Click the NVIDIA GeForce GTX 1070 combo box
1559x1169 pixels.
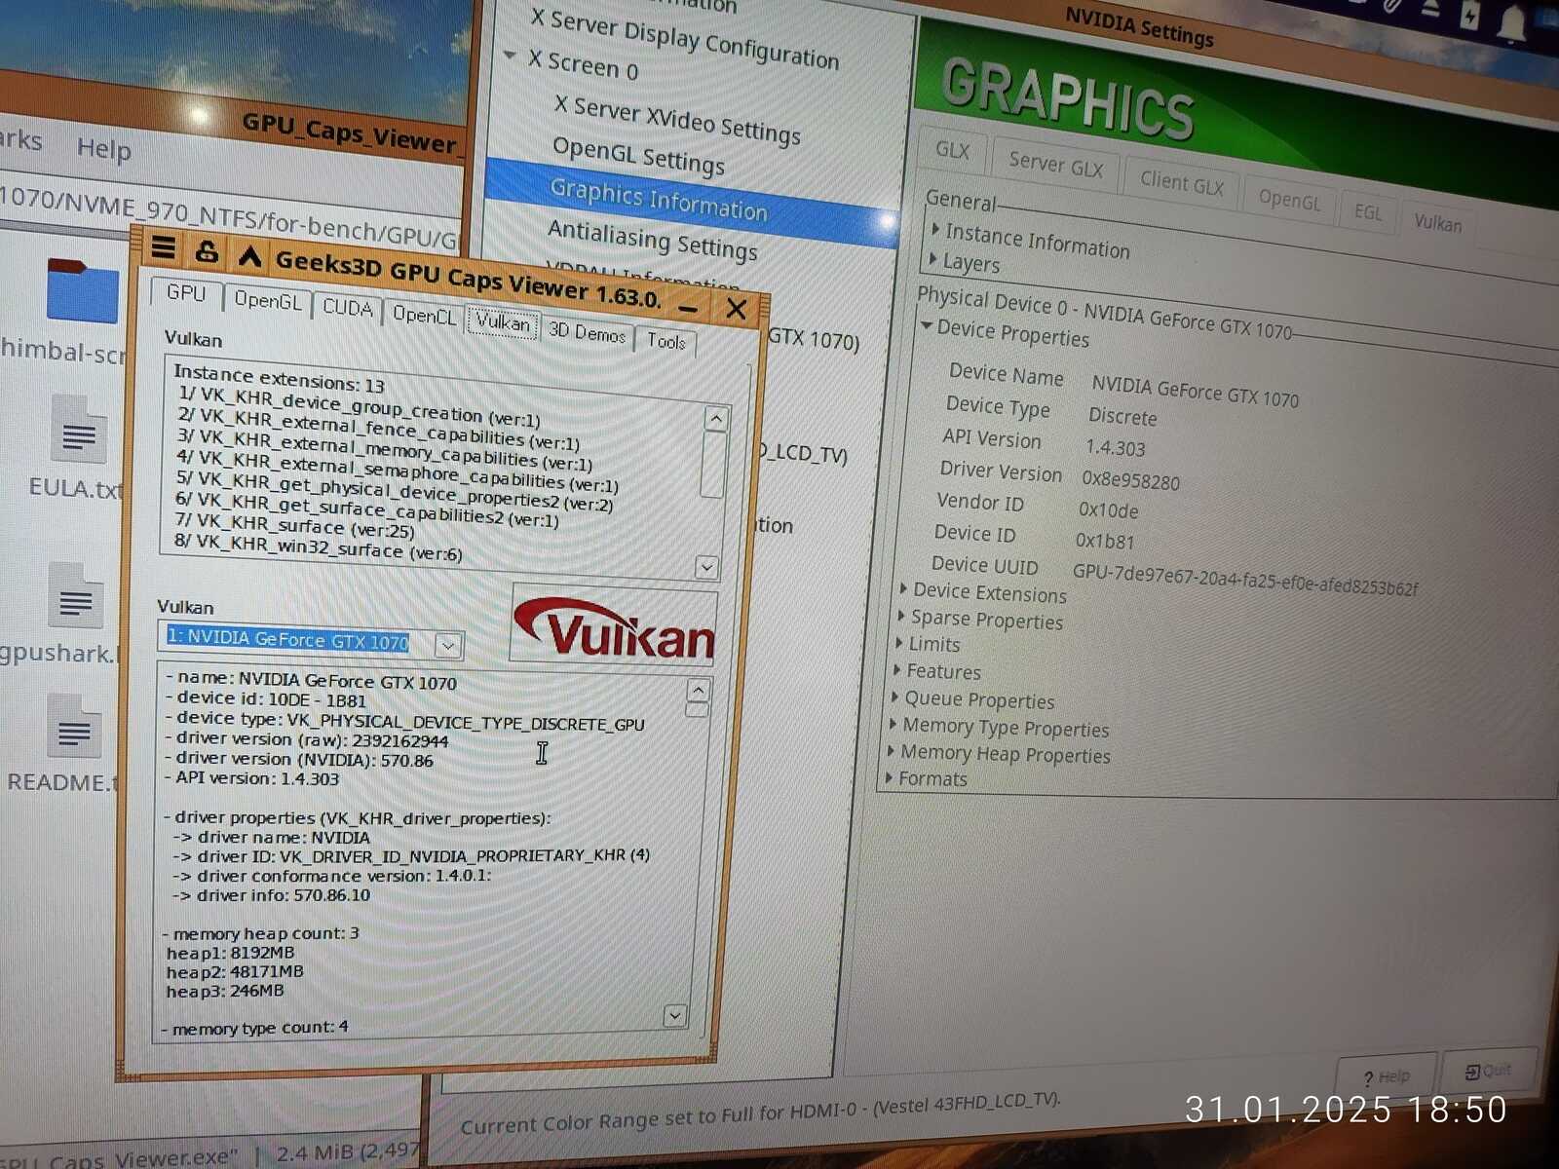pyautogui.click(x=309, y=640)
